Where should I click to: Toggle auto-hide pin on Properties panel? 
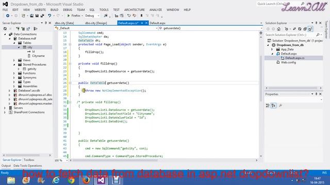316,94
